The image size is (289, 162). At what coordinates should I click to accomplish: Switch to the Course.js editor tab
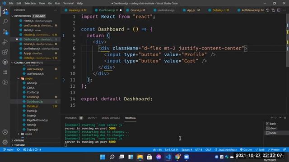point(138,10)
